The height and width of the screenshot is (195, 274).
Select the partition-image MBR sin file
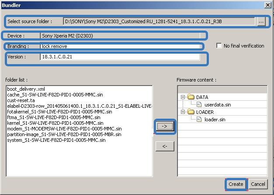click(64, 134)
